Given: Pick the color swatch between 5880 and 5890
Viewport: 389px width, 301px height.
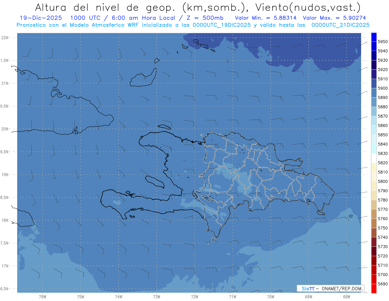Looking at the screenshot, I should pyautogui.click(x=374, y=102).
